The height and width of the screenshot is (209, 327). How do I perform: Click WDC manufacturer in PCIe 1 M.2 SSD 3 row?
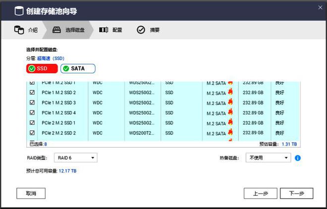[98, 103]
